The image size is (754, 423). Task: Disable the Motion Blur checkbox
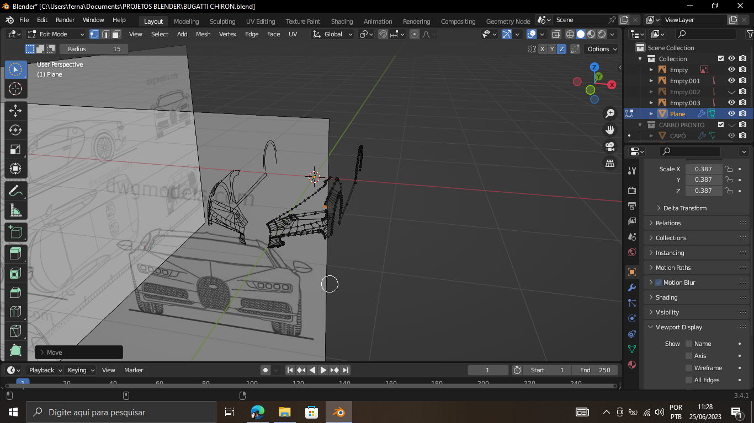(x=659, y=283)
